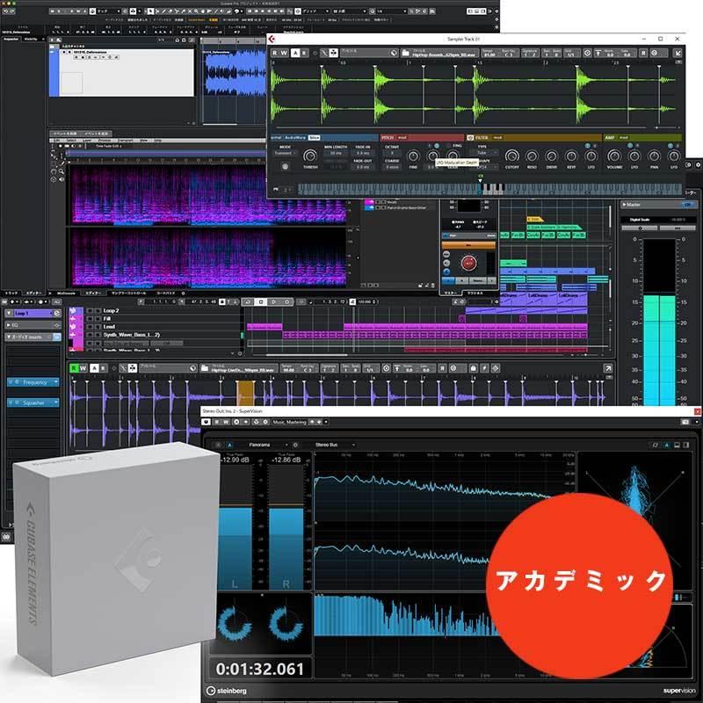Image resolution: width=703 pixels, height=703 pixels.
Task: Click the play transport button
Action: (274, 301)
